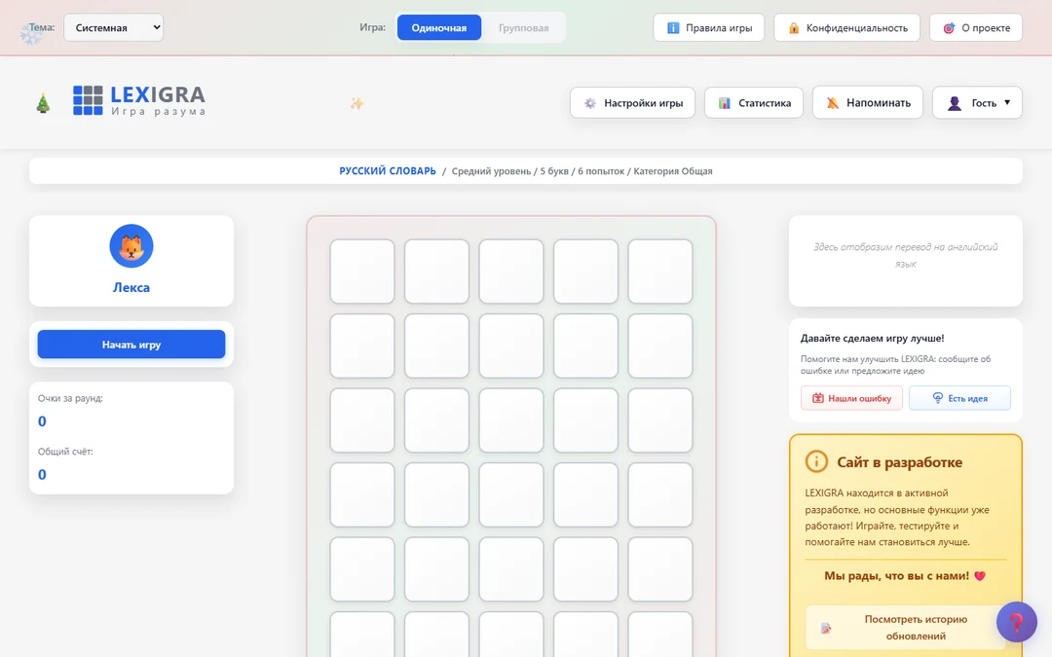The image size is (1052, 657).
Task: Start the game with Начать игру
Action: 131,345
